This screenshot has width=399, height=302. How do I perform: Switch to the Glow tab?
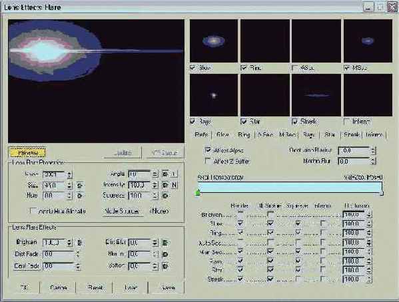(x=222, y=135)
